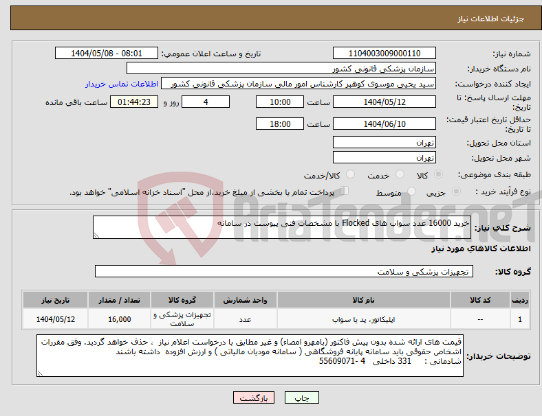This screenshot has height=416, width=542.
Task: Click the resize grip of buyer notes textarea
Action: pyautogui.click(x=40, y=373)
